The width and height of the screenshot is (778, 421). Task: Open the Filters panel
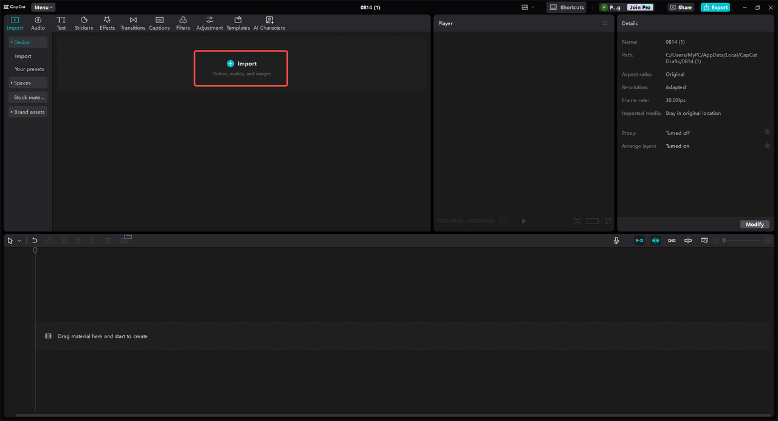tap(183, 24)
